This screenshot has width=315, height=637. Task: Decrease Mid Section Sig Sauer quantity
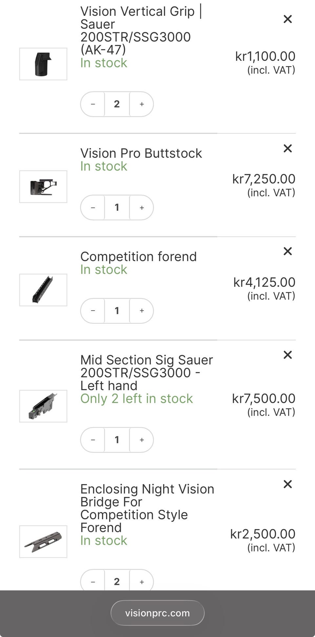point(93,440)
